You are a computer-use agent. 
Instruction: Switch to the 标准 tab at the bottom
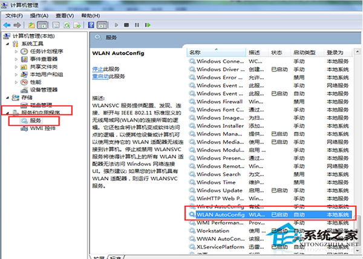116,257
